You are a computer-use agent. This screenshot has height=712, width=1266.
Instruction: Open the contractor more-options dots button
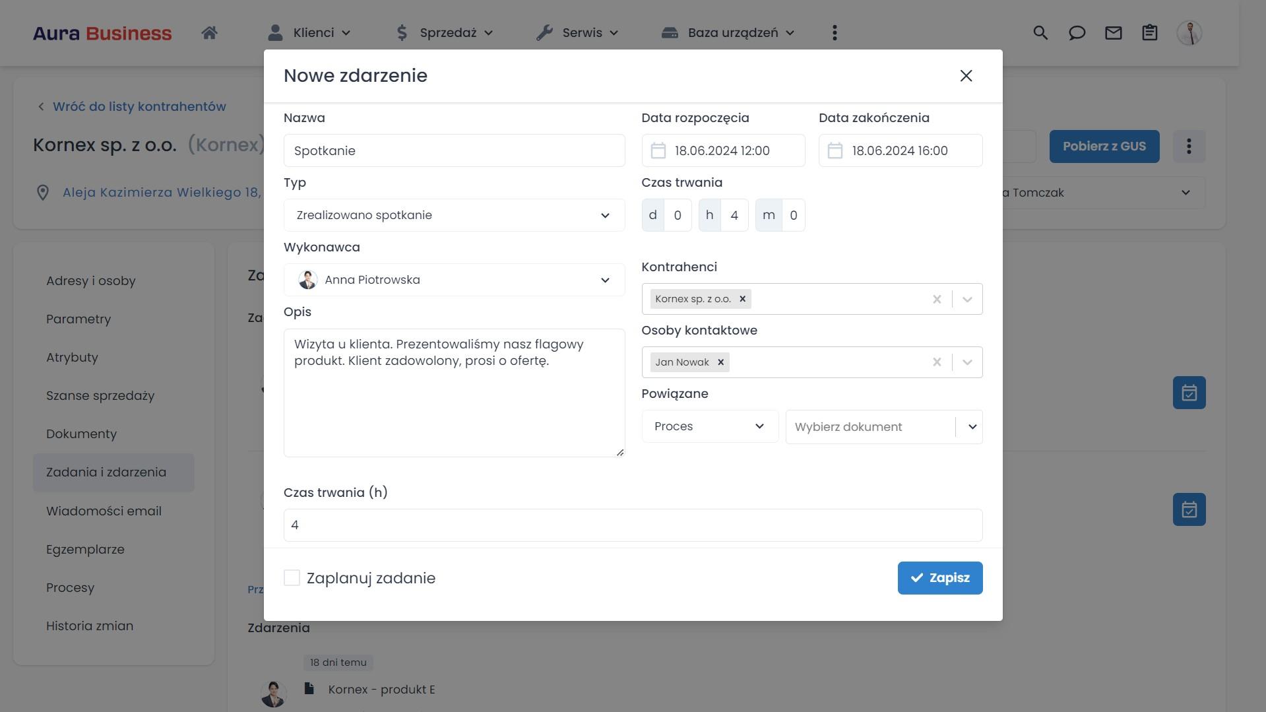pyautogui.click(x=1189, y=146)
